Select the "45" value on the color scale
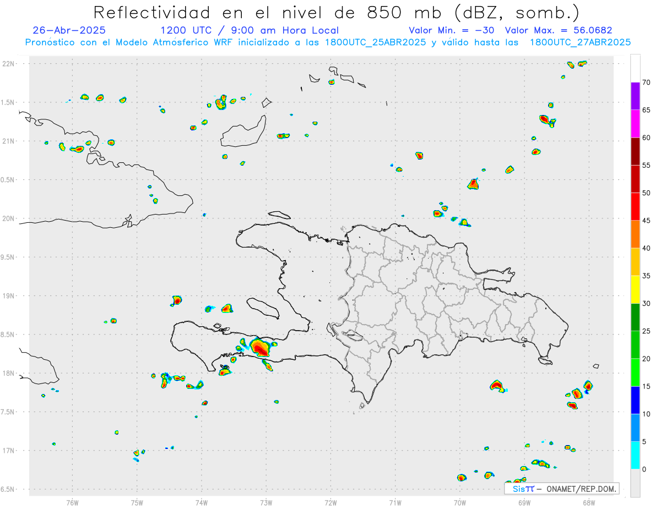 [x=647, y=221]
